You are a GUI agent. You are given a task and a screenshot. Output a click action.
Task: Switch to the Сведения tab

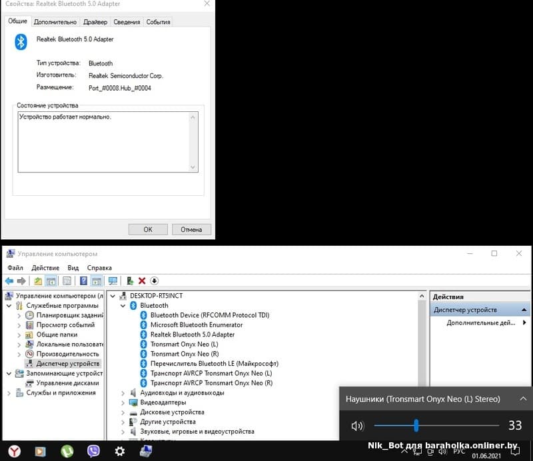tap(127, 22)
